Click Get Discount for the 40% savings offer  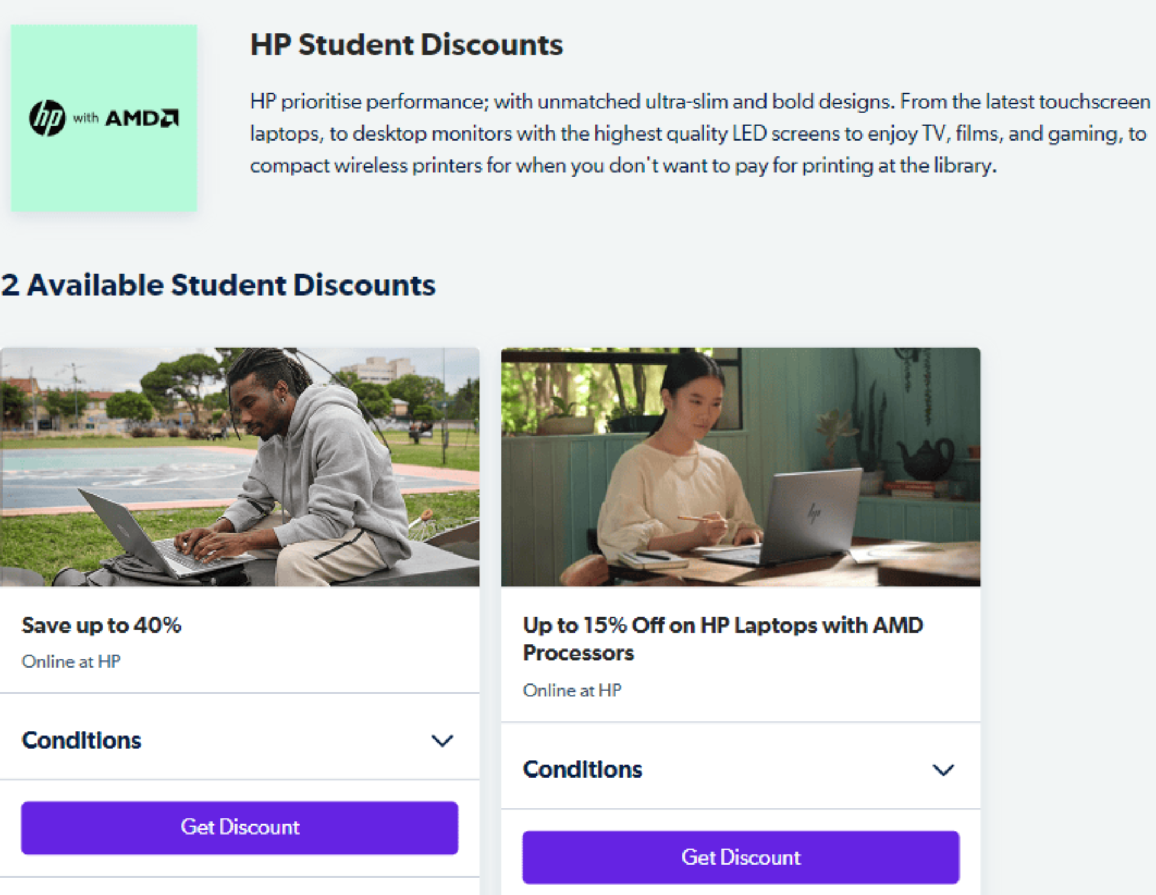tap(239, 827)
